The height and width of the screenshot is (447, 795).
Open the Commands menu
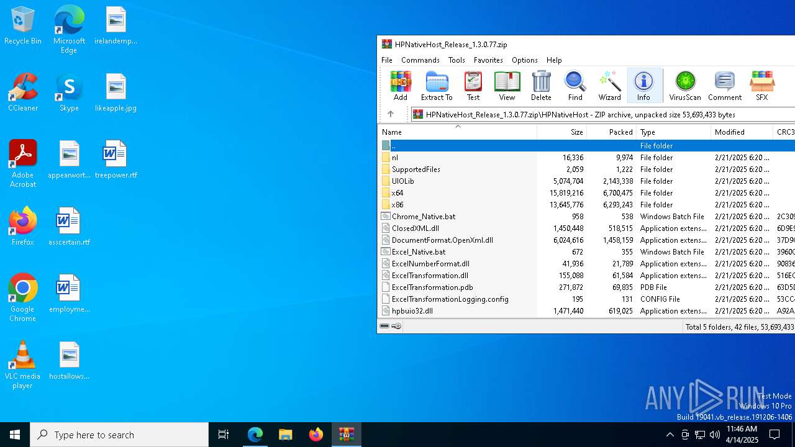coord(420,60)
